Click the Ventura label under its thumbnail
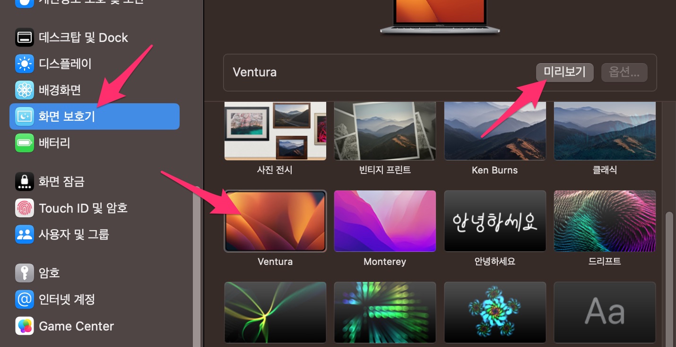This screenshot has height=347, width=676. click(x=275, y=262)
